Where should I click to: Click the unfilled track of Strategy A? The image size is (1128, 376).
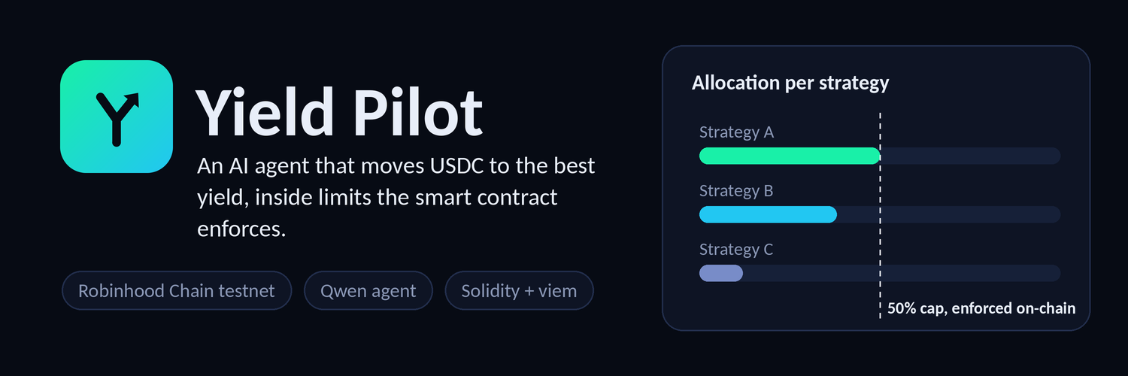pos(970,156)
